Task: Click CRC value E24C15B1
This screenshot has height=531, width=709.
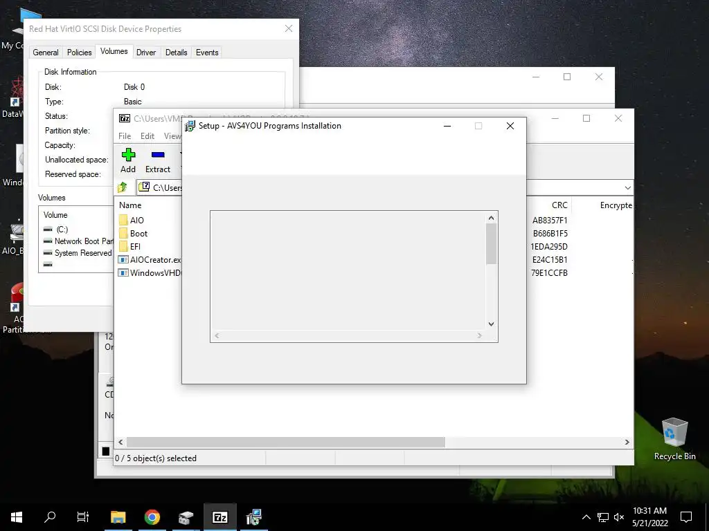Action: 549,260
